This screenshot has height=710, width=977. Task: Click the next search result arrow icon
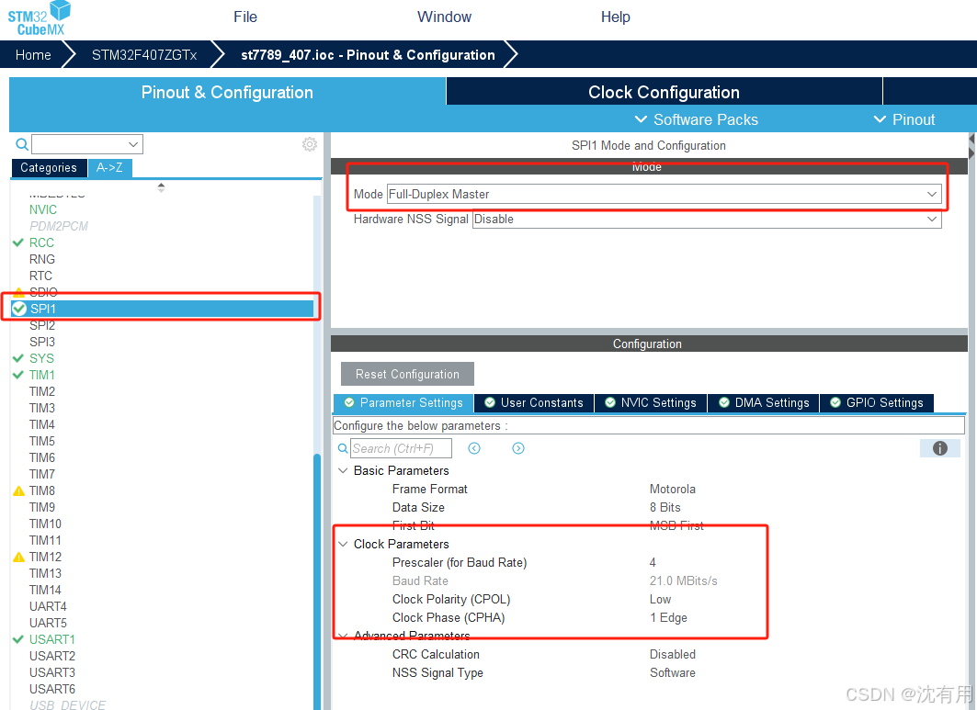518,448
